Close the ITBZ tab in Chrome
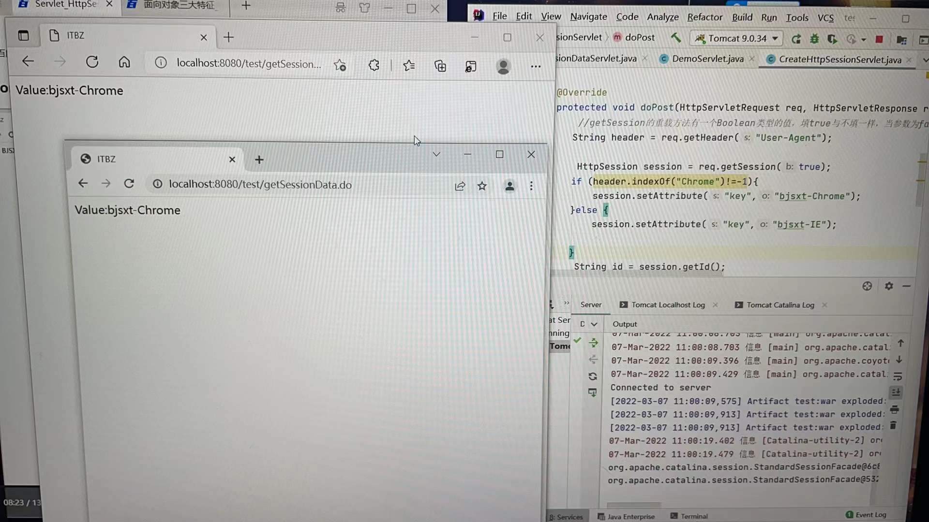 (232, 159)
